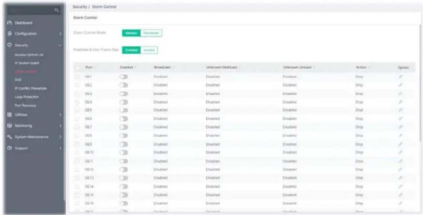Viewport: 423px width, 215px height.
Task: Edit GE6 port with pencil icon
Action: point(400,119)
